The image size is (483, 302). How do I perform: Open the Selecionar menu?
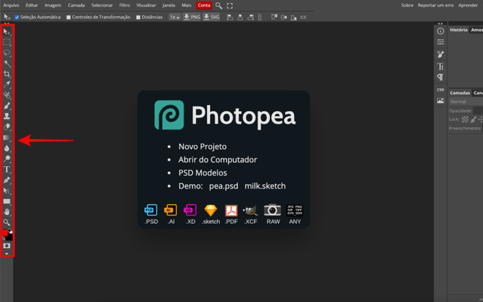pyautogui.click(x=102, y=5)
